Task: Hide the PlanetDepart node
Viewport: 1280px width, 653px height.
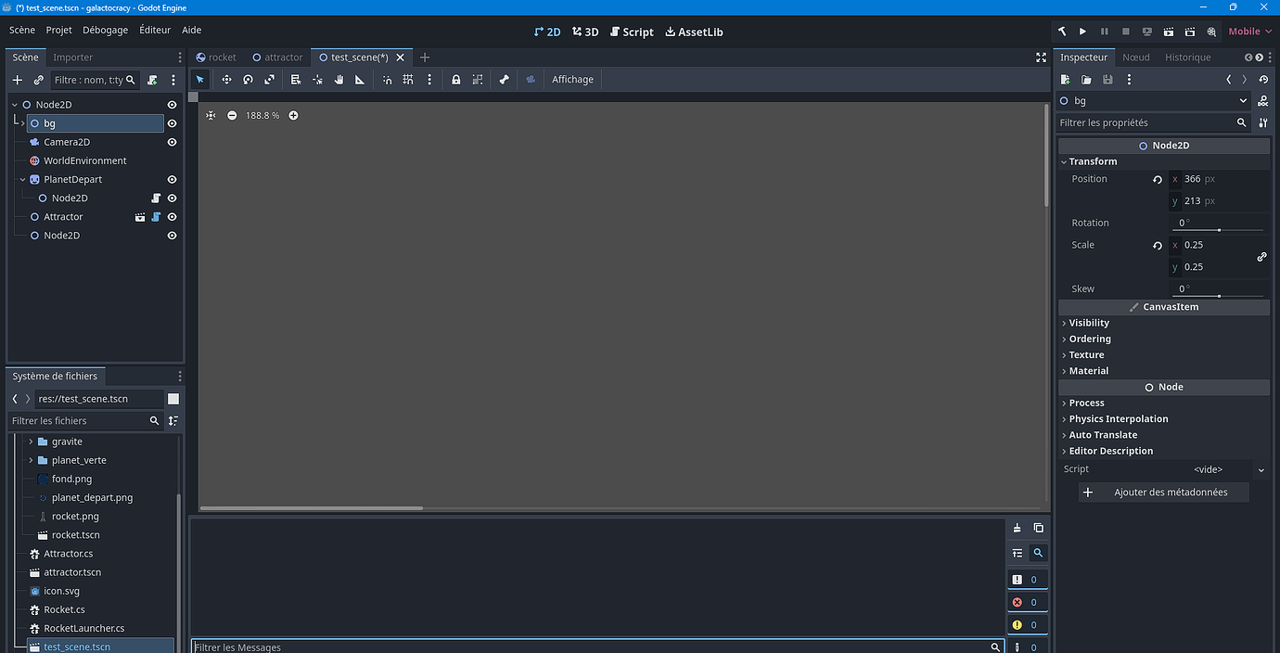Action: (172, 179)
